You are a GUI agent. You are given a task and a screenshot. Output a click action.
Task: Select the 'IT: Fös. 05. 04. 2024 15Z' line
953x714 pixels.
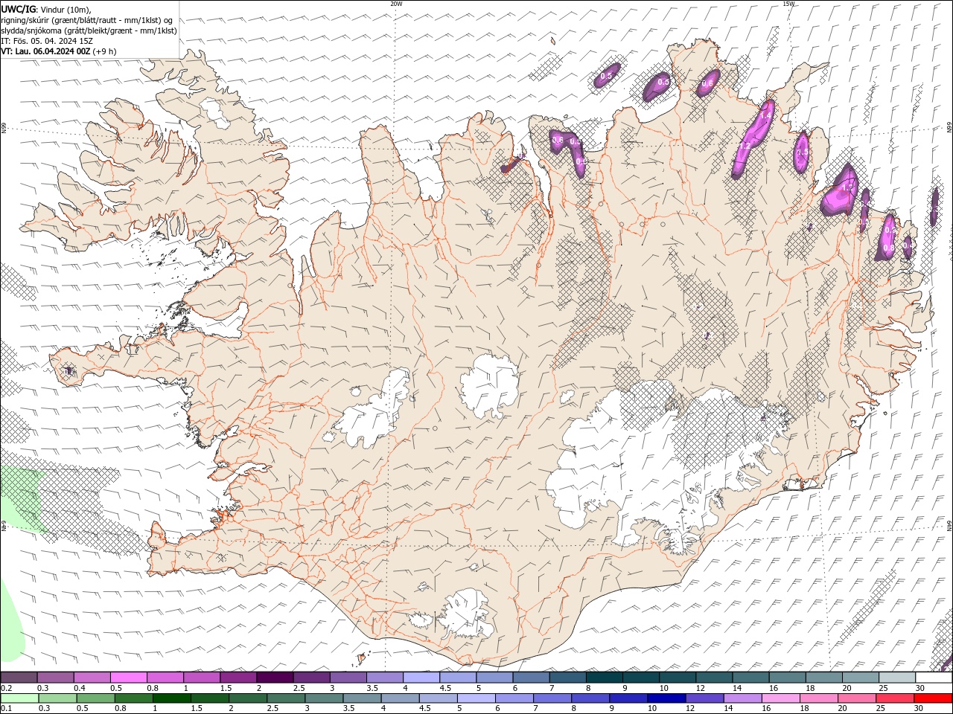pos(47,41)
